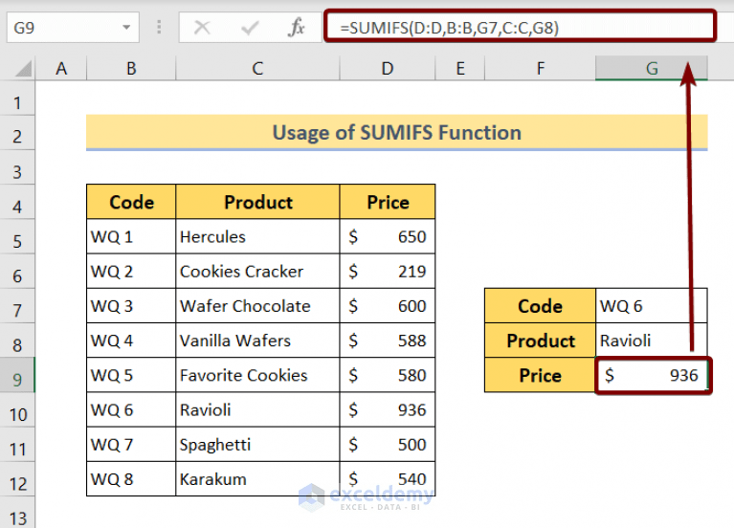Select price cell showing 500

[x=388, y=445]
